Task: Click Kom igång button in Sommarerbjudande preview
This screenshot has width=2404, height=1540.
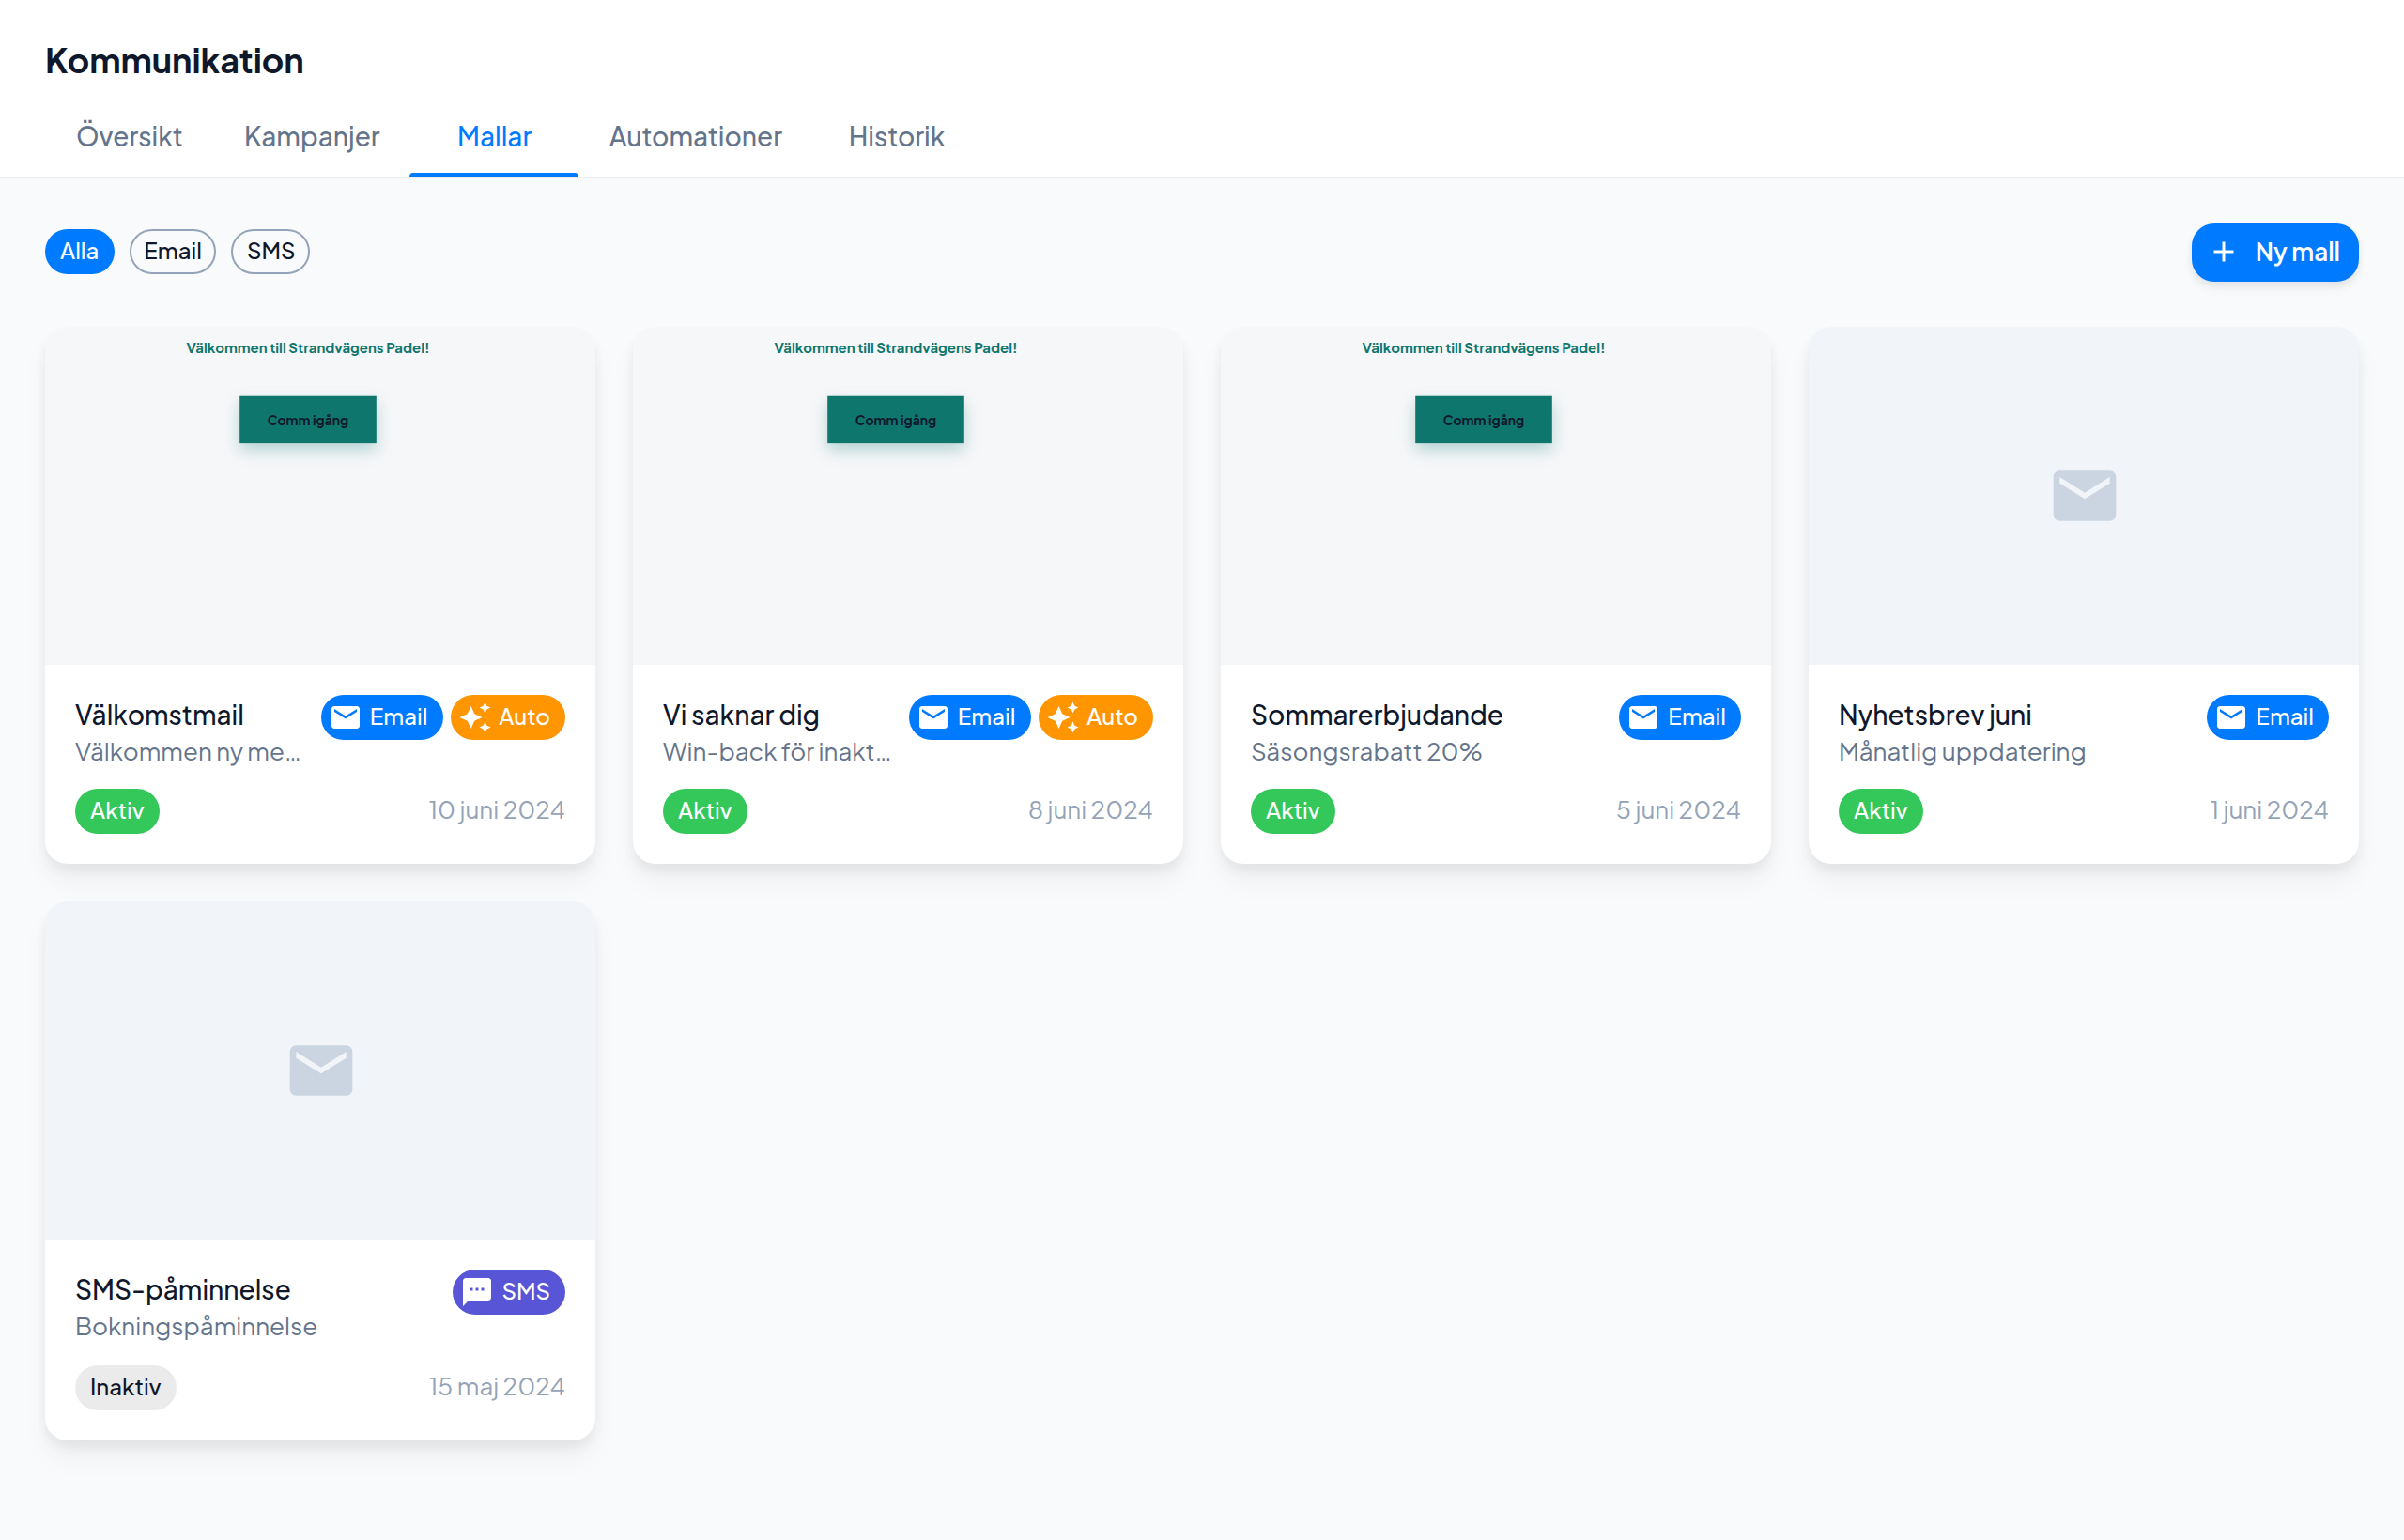Action: click(x=1484, y=420)
